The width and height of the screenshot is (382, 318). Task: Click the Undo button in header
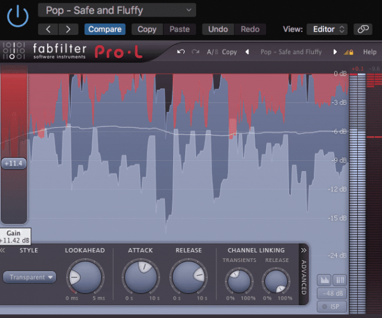(x=218, y=29)
